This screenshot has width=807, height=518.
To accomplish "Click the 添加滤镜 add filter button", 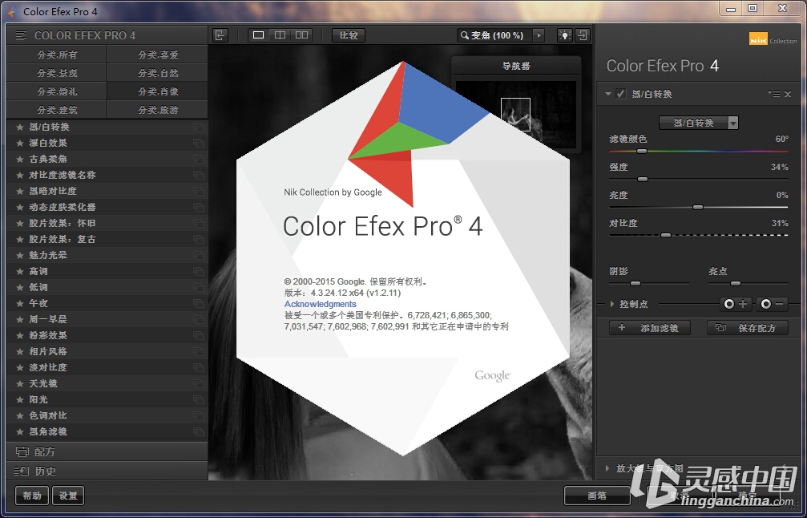I will point(650,328).
